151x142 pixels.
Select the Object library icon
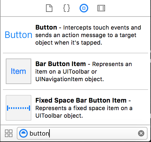[84, 8]
